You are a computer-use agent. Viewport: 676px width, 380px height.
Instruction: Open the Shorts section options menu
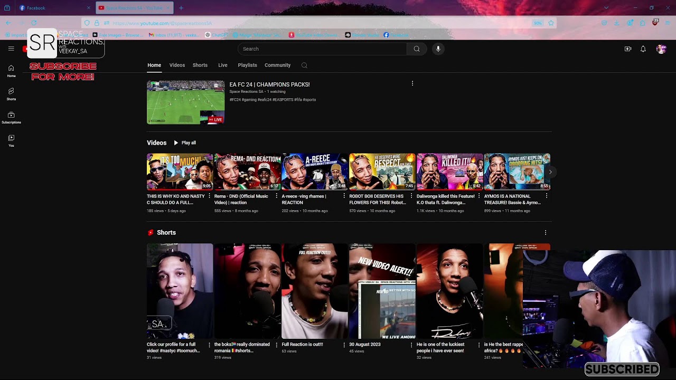546,232
